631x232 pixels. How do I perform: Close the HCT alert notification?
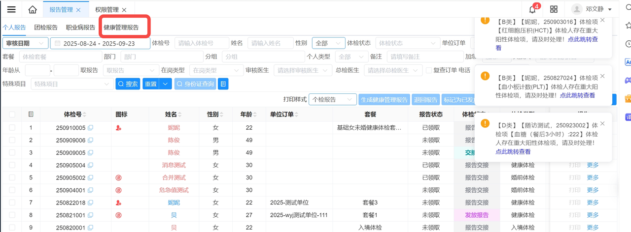point(602,20)
